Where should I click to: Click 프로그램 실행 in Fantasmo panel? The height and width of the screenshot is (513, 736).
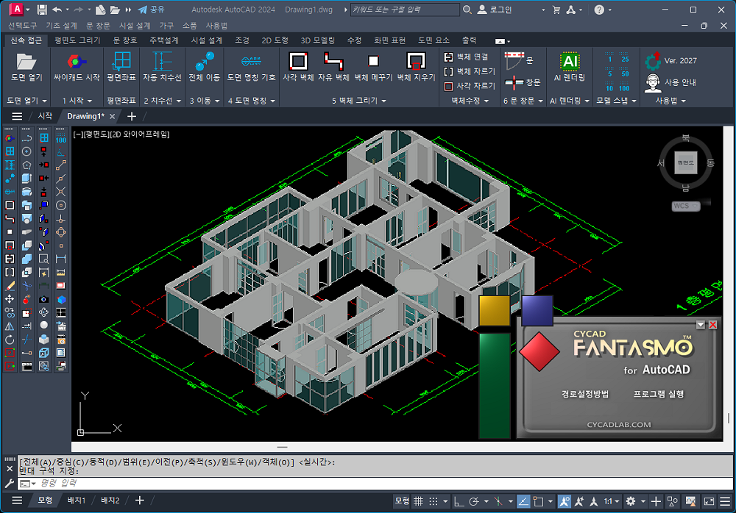(659, 394)
